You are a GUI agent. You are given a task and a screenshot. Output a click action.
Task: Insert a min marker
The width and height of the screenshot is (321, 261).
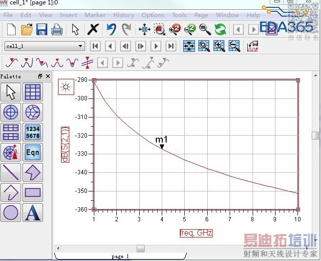pos(72,63)
